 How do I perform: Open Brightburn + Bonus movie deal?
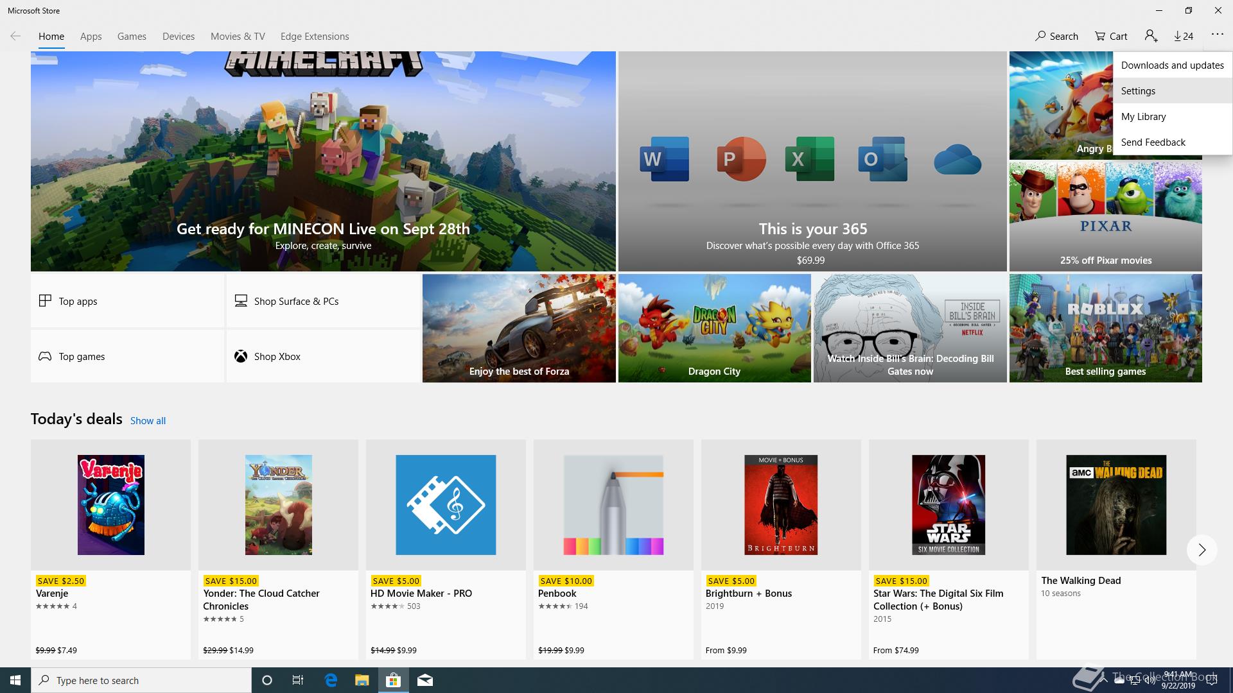coord(781,549)
